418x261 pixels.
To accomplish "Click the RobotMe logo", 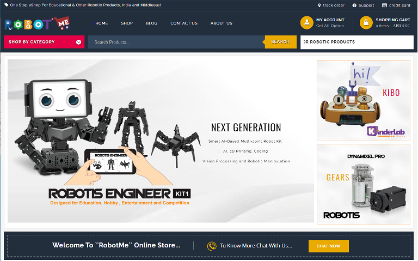I will pyautogui.click(x=37, y=23).
